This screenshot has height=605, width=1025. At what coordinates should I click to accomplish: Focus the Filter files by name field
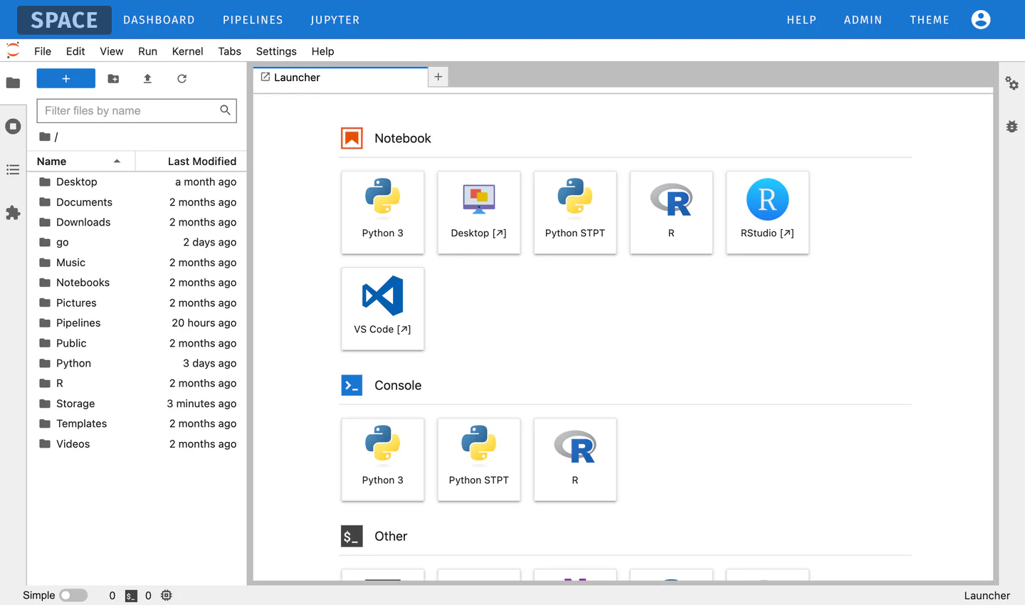coord(137,110)
